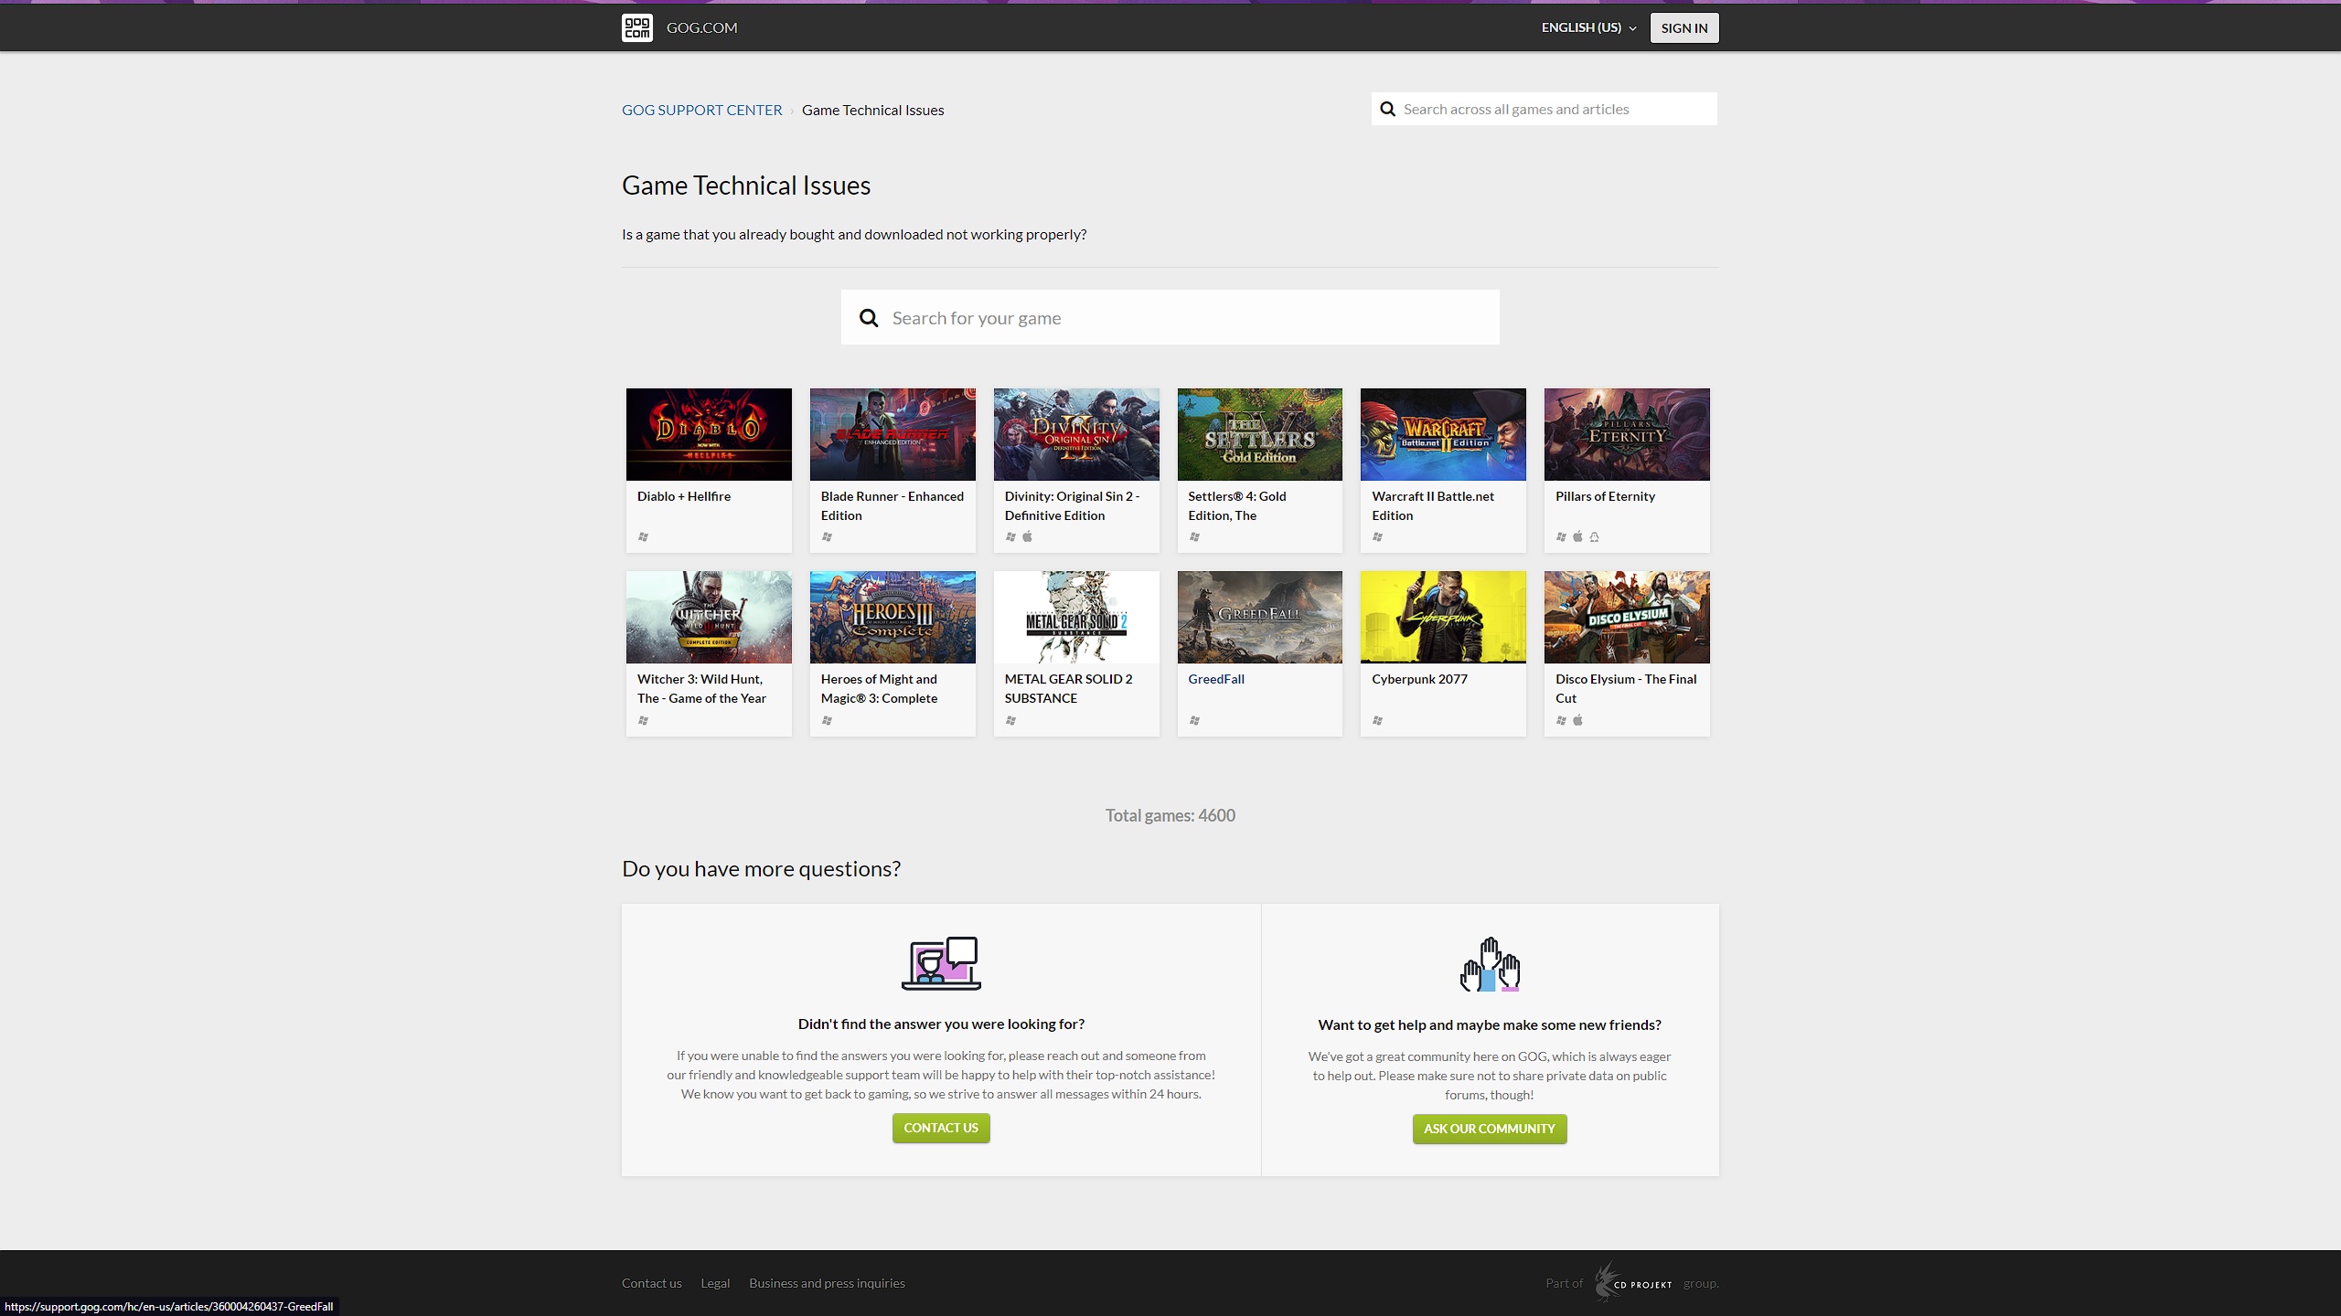The height and width of the screenshot is (1316, 2341).
Task: Click the 'Diablo + Hellfire' title link
Action: point(684,496)
